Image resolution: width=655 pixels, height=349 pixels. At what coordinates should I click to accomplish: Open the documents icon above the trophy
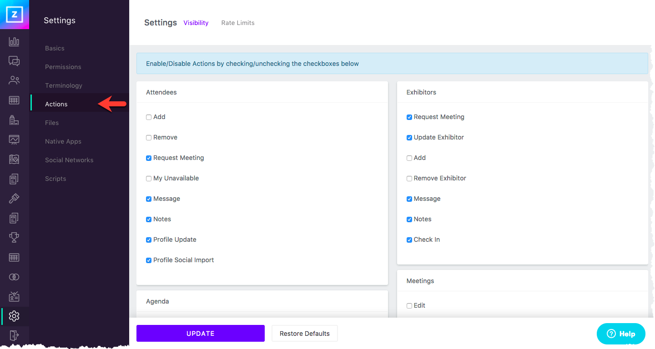pyautogui.click(x=14, y=218)
